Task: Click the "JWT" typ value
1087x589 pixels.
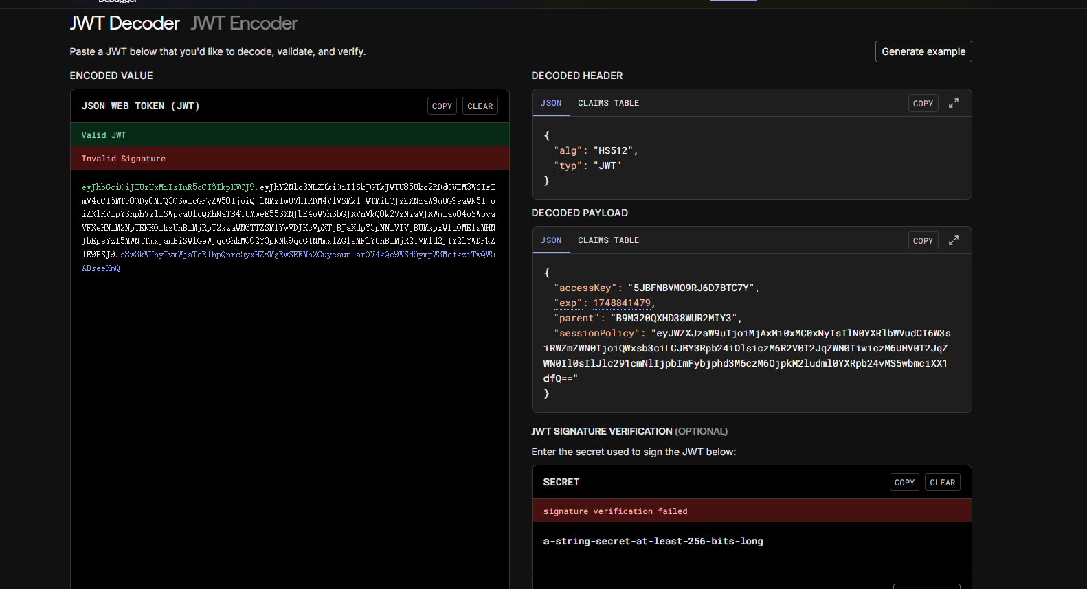Action: coord(607,166)
